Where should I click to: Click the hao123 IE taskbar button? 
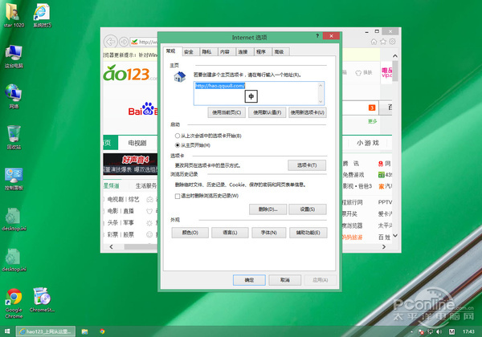[x=46, y=331]
